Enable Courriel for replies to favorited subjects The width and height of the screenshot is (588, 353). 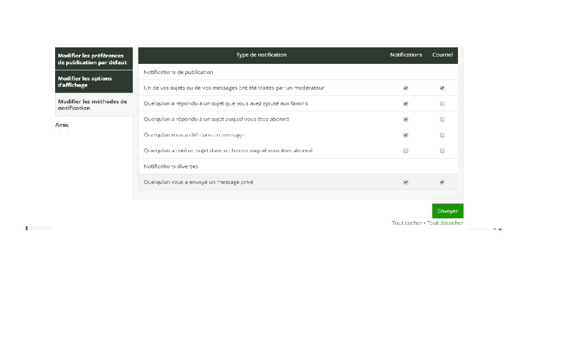click(x=442, y=104)
